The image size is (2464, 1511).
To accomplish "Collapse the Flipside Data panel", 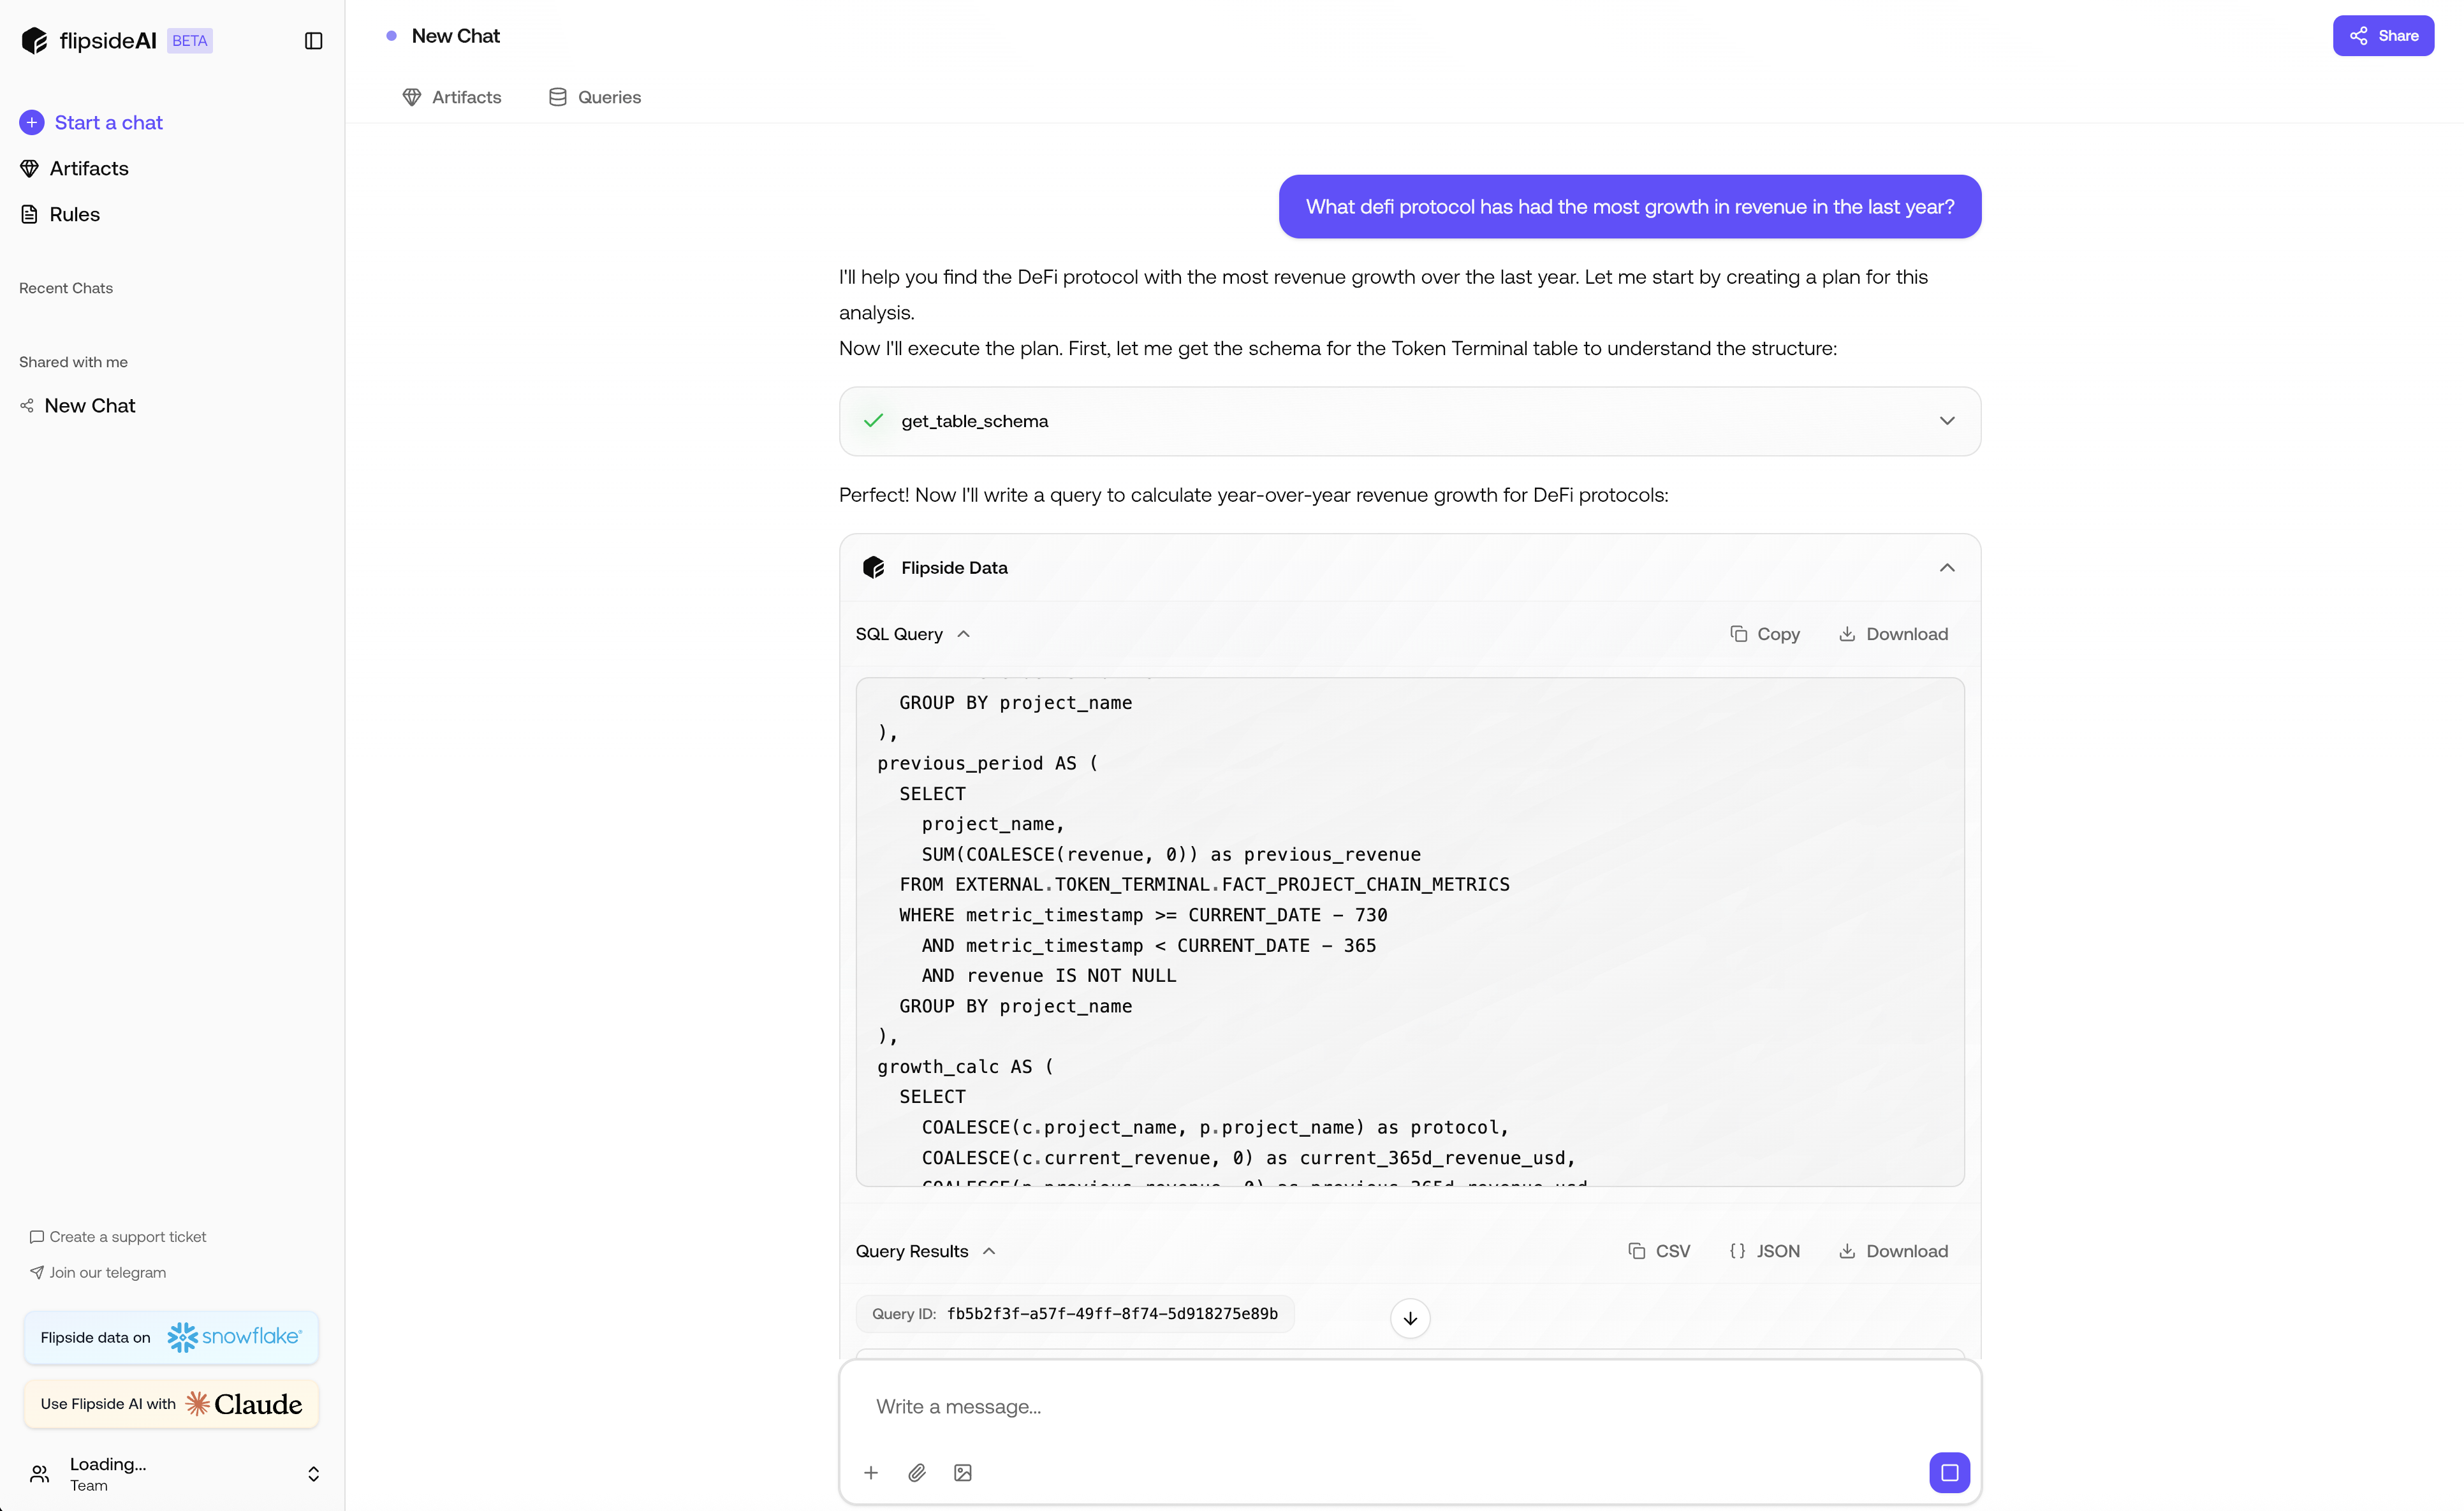I will click(x=1946, y=568).
